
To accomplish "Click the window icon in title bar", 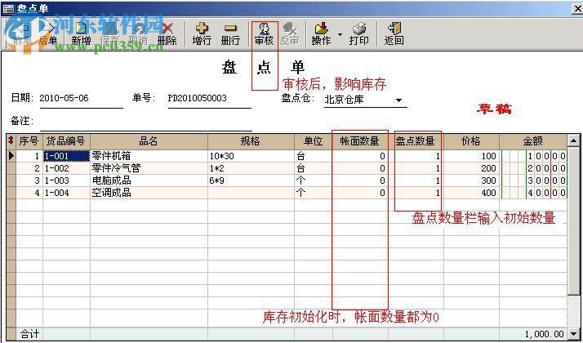I will click(8, 8).
